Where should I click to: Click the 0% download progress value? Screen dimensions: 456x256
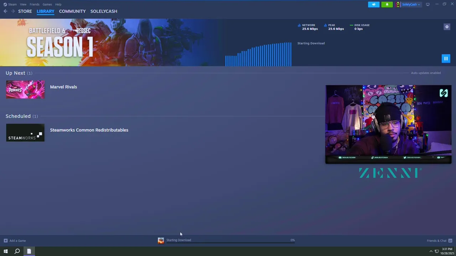pyautogui.click(x=292, y=240)
